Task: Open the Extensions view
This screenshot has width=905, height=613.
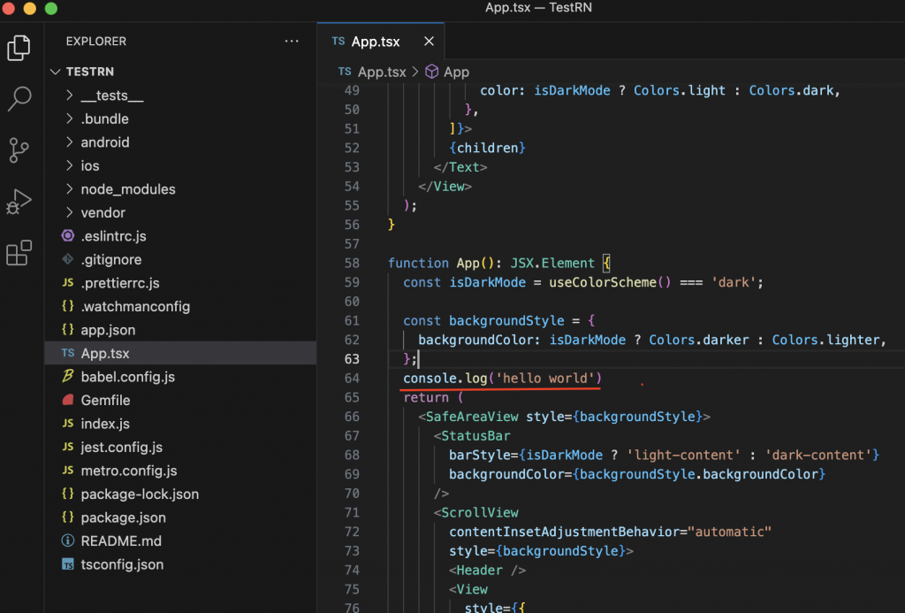Action: coord(19,253)
